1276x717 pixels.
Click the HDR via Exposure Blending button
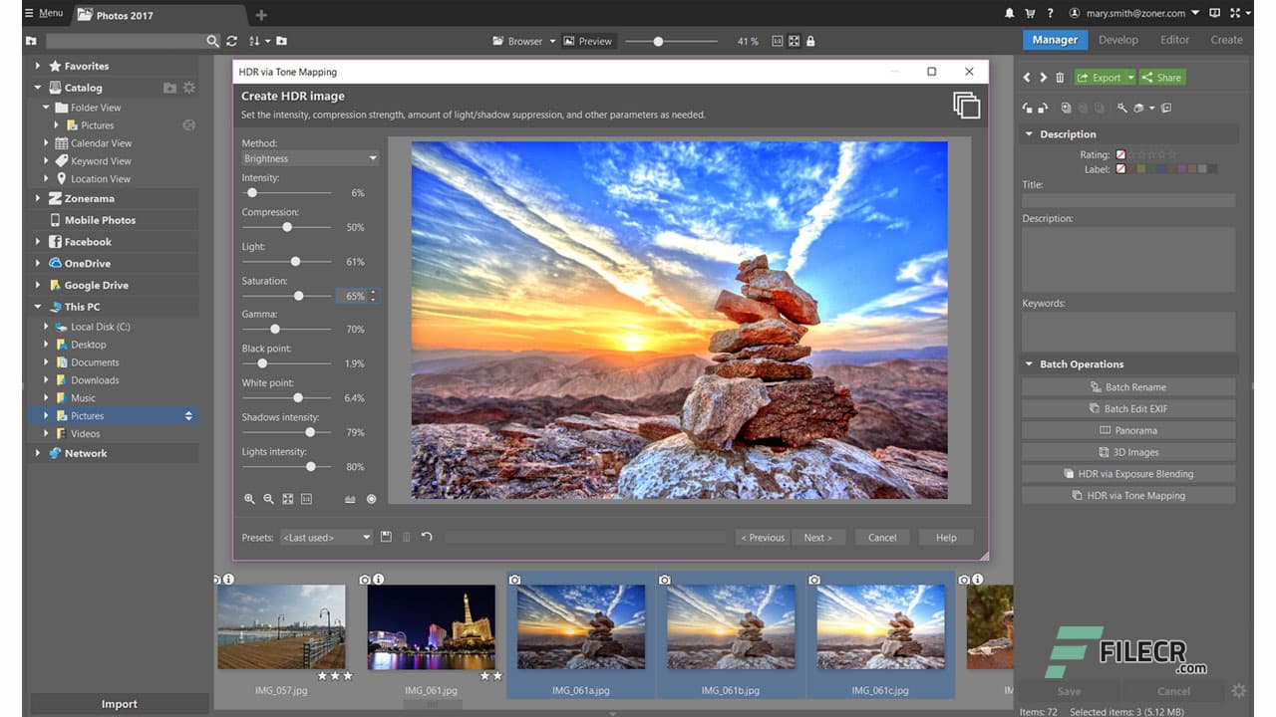click(x=1127, y=473)
